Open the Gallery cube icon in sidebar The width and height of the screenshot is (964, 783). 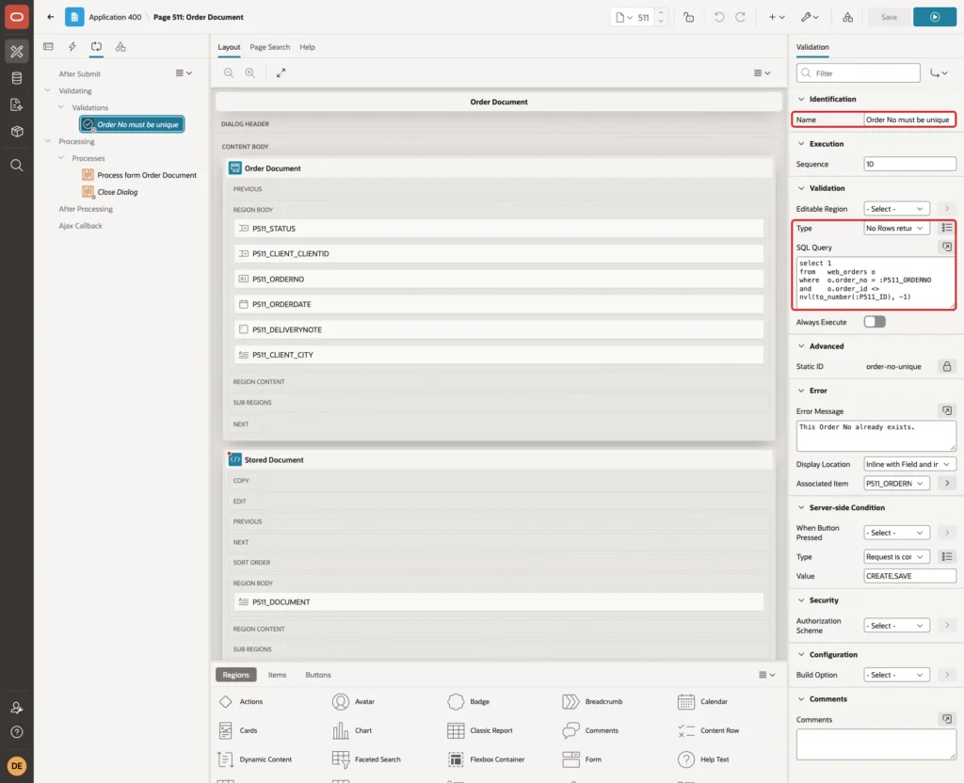pos(17,132)
